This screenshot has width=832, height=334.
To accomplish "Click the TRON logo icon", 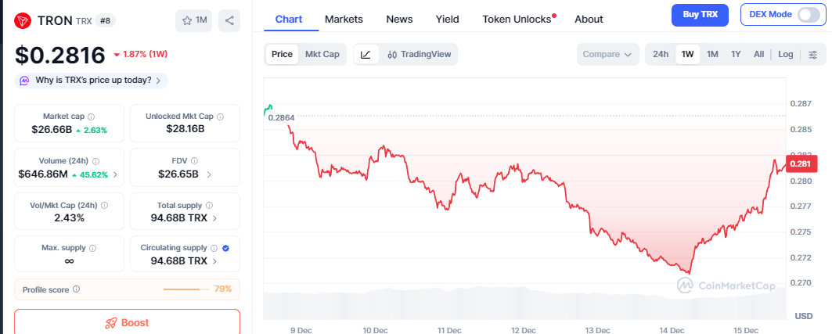I will pos(23,20).
